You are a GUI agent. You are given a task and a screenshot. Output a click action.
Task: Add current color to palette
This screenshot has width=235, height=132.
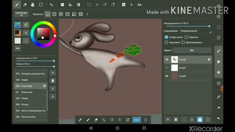pyautogui.click(x=26, y=33)
